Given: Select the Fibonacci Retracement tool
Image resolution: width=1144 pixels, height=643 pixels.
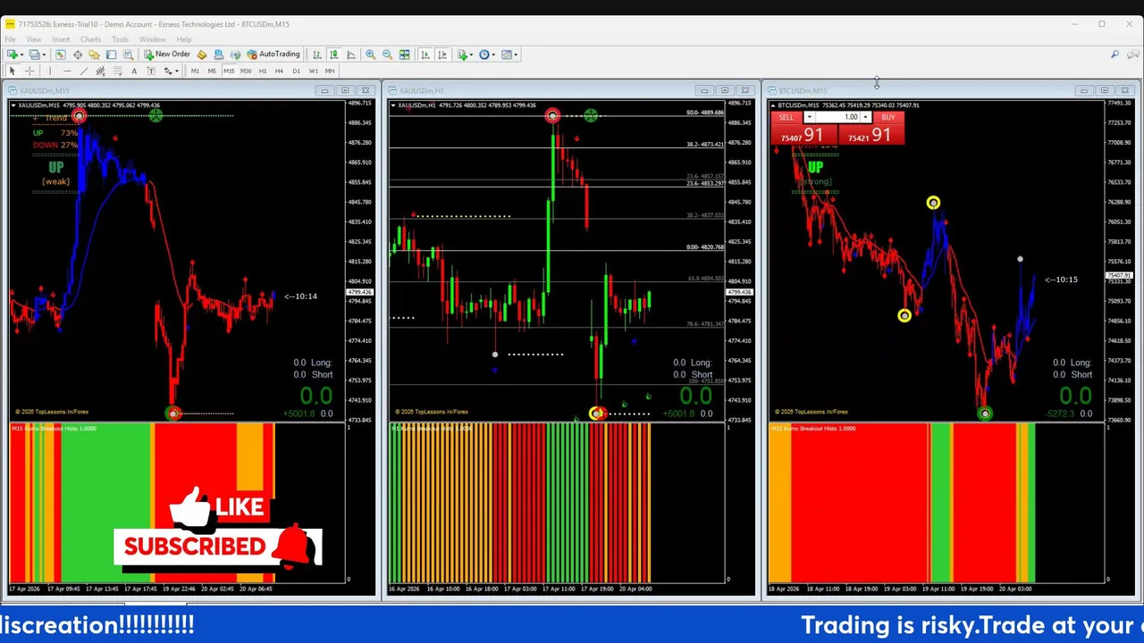Looking at the screenshot, I should (x=117, y=71).
